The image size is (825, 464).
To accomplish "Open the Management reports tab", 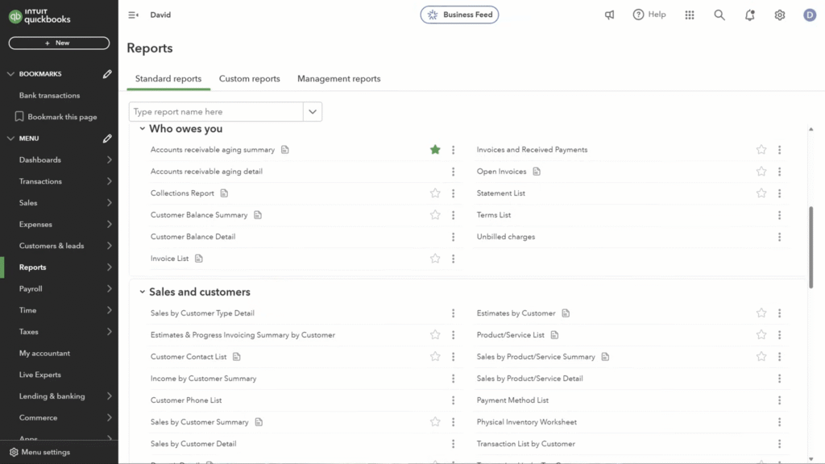I will [338, 79].
